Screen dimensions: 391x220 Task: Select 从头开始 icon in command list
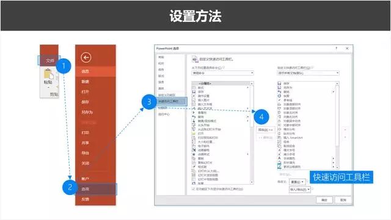pos(194,125)
